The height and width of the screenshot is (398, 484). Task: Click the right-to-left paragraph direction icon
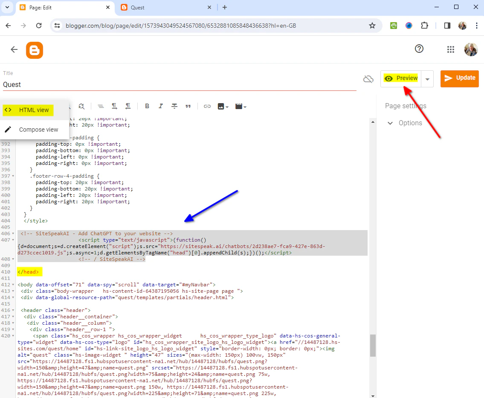coord(128,106)
